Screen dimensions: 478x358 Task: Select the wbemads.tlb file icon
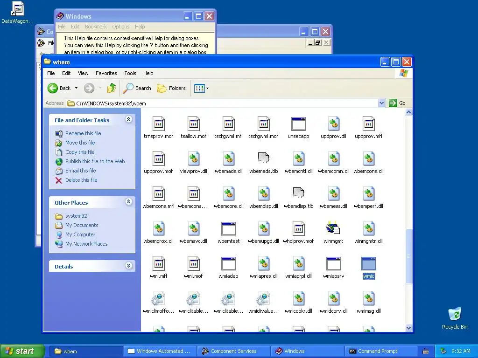click(x=263, y=158)
